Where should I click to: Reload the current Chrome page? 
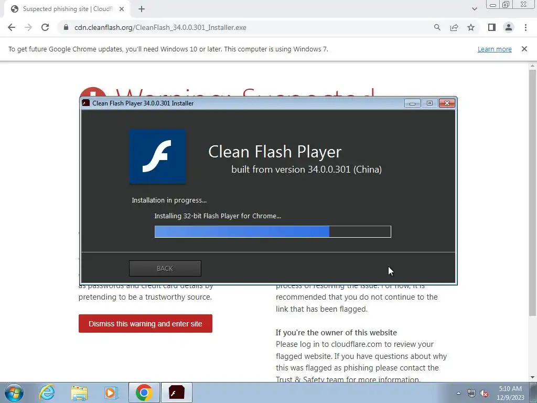click(x=45, y=27)
